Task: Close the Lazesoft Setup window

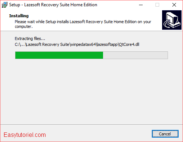Action: pos(174,5)
